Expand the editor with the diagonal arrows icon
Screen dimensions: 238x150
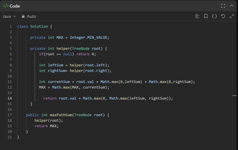(232, 16)
